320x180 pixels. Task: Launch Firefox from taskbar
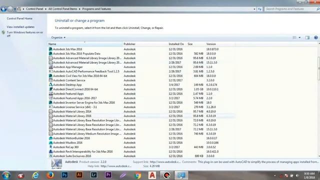50,175
